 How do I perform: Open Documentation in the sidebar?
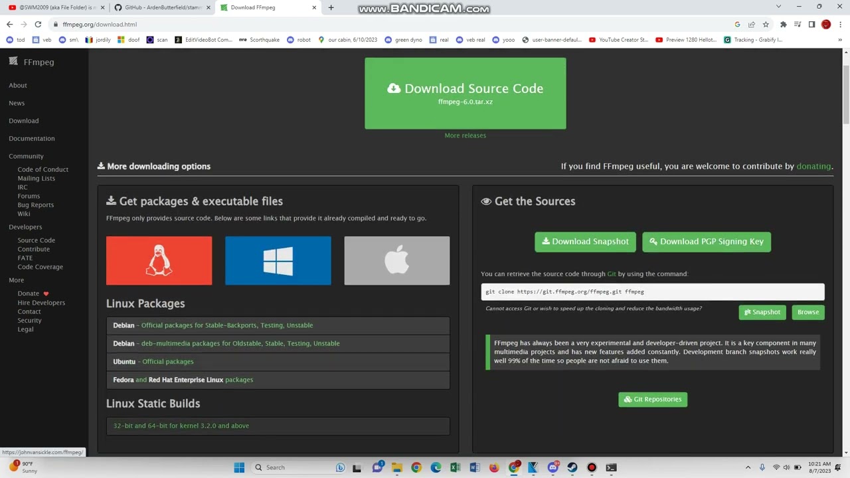[32, 139]
